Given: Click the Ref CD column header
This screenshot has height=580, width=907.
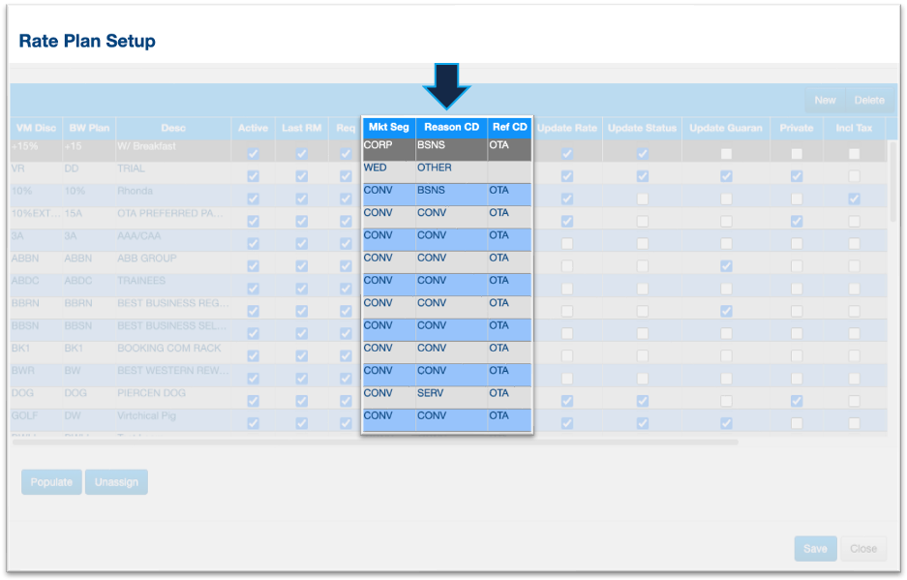Looking at the screenshot, I should click(x=509, y=127).
